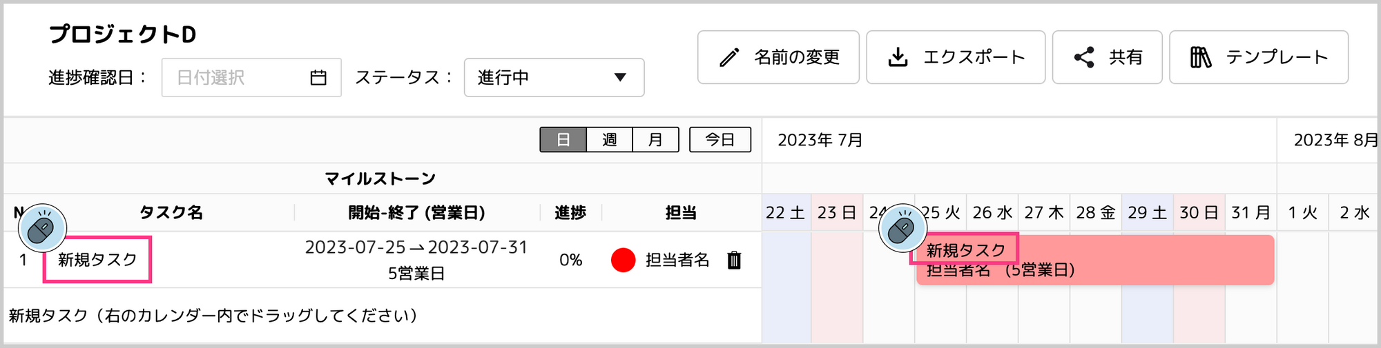Select the 27 木 date column header
1381x348 pixels.
pyautogui.click(x=1043, y=212)
